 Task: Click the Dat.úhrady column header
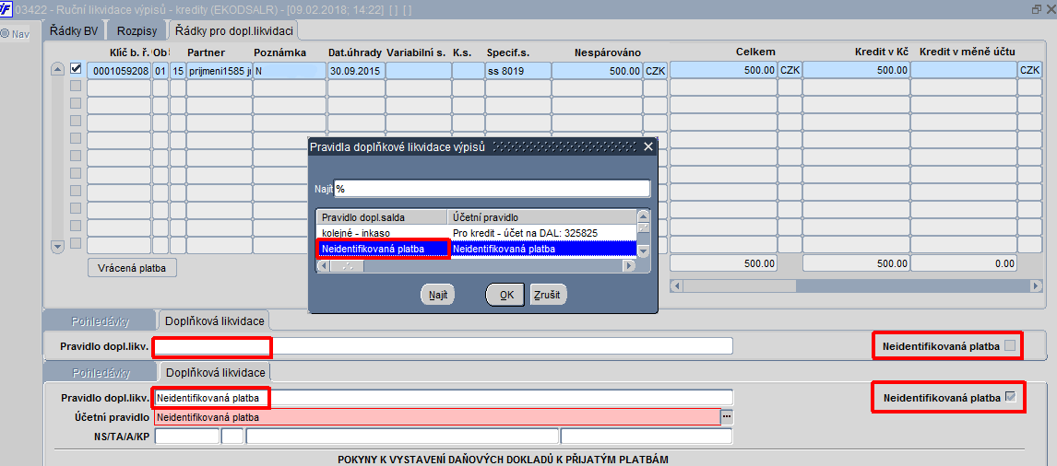coord(354,52)
